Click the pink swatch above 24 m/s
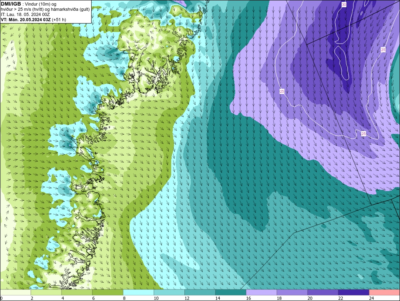Screen dimensions: 400x301 tap(384, 292)
